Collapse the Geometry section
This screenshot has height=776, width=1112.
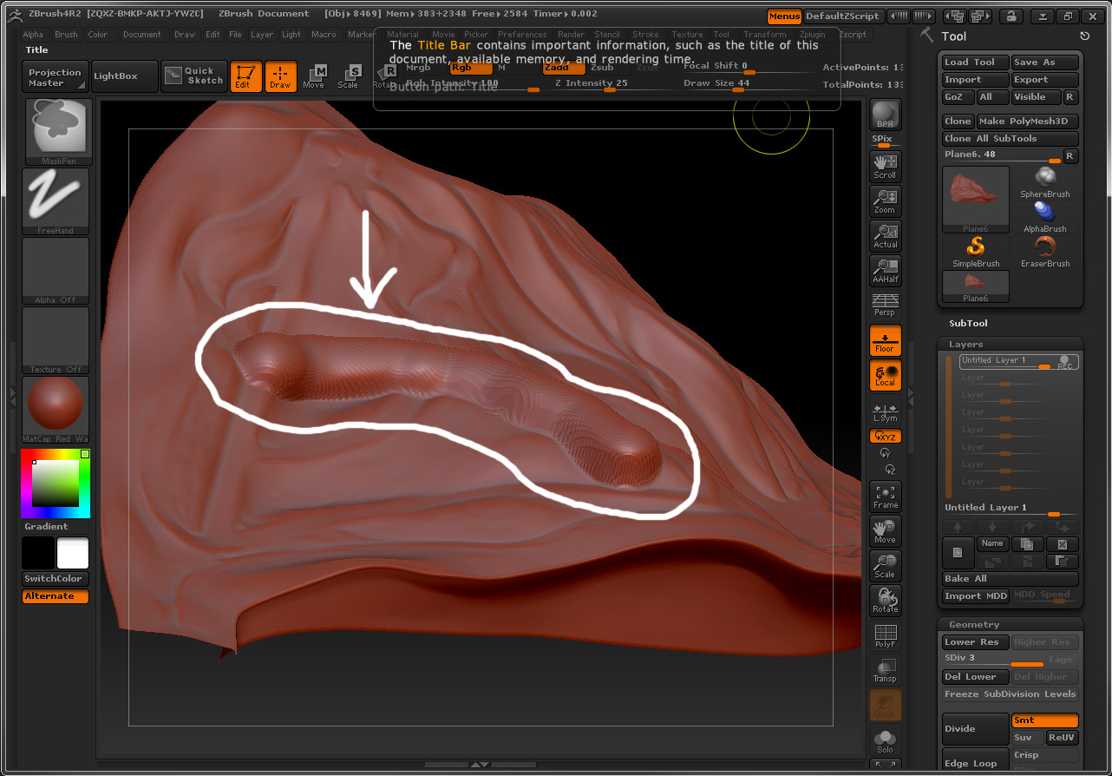[974, 624]
